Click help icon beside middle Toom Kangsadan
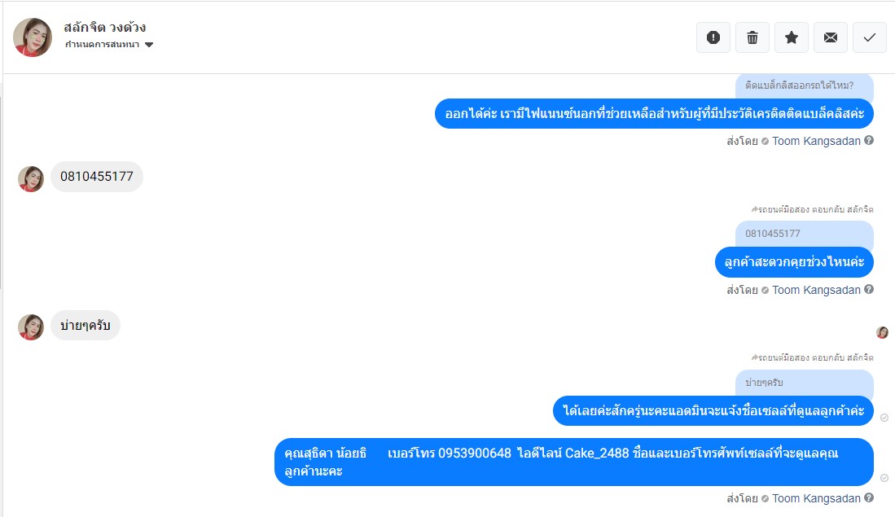Image resolution: width=895 pixels, height=517 pixels. (x=869, y=289)
